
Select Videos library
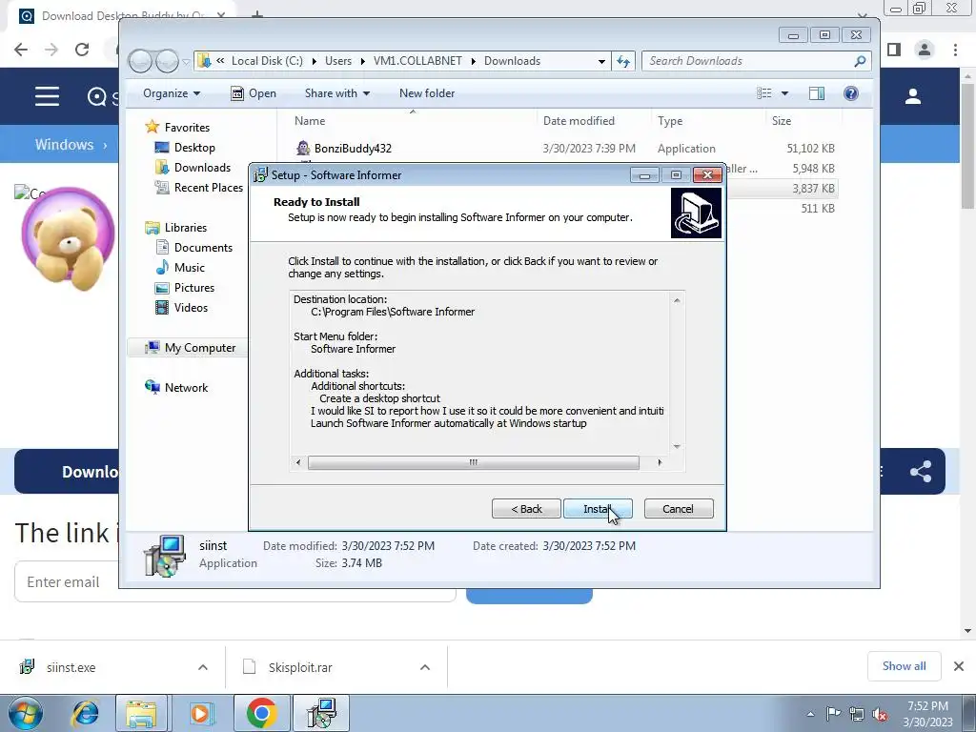[191, 308]
